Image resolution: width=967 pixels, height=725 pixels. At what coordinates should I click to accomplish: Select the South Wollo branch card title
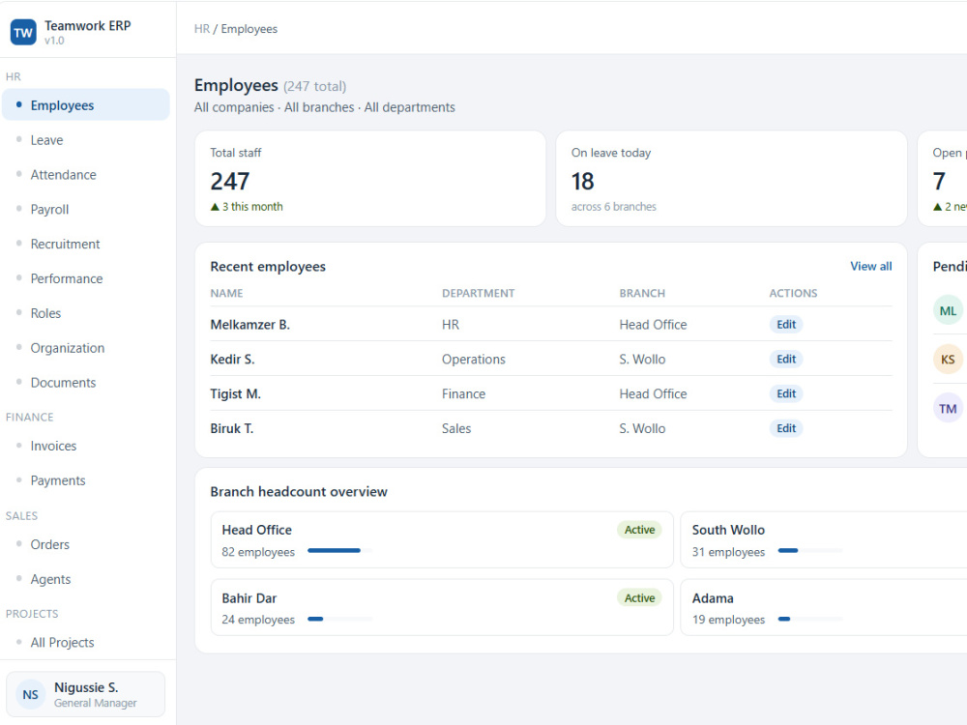(x=728, y=530)
